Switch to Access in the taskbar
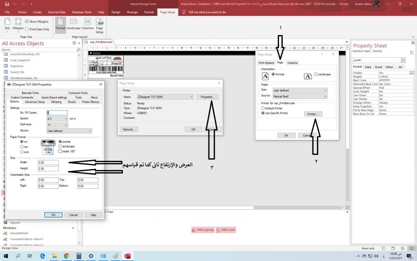This screenshot has width=417, height=261. [x=127, y=256]
